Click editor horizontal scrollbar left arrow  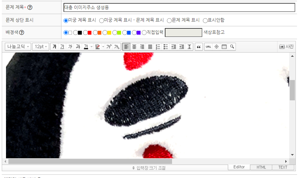(x=5, y=162)
